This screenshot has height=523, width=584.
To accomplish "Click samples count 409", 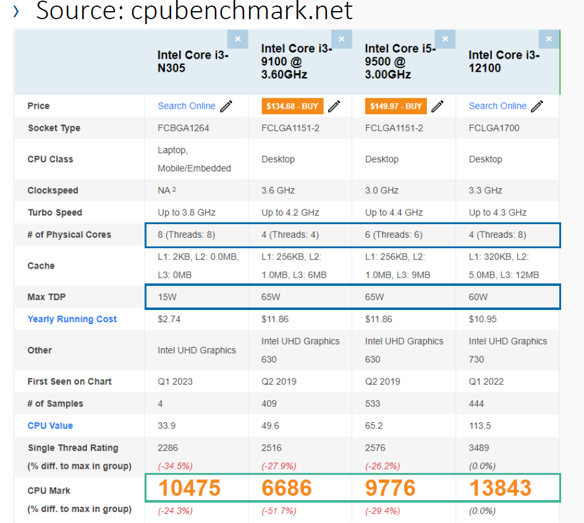I will [x=269, y=404].
